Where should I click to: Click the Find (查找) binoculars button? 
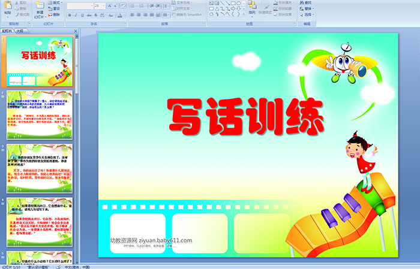coord(305,2)
